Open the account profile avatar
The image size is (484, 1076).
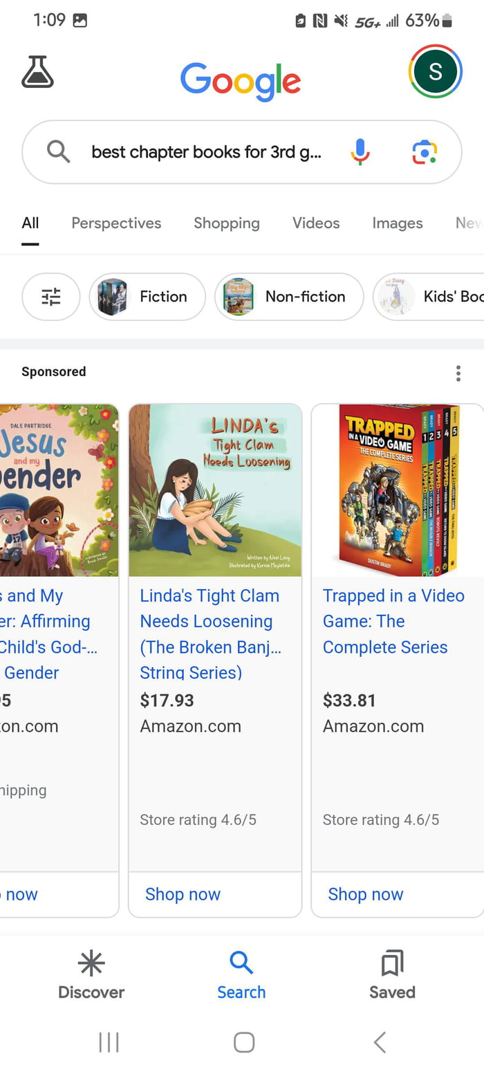point(435,71)
